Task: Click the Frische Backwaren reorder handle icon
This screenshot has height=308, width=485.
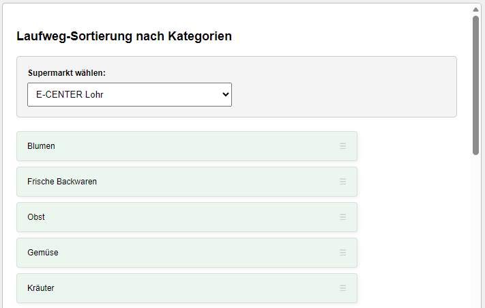Action: pos(342,182)
